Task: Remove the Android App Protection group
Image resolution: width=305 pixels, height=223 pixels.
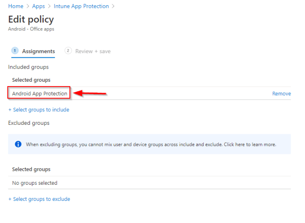Action: tap(281, 93)
